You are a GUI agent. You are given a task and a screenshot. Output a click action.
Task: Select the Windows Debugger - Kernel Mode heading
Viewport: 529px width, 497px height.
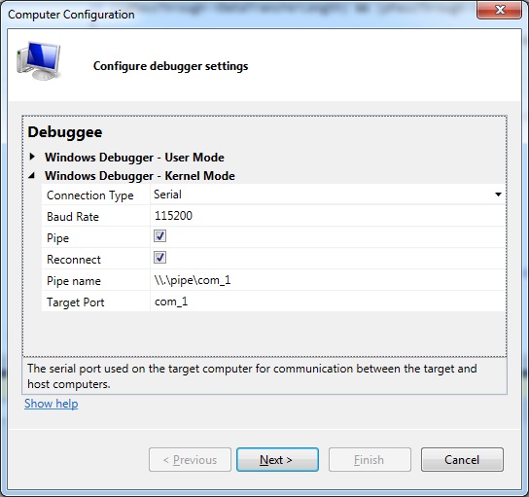click(x=140, y=176)
